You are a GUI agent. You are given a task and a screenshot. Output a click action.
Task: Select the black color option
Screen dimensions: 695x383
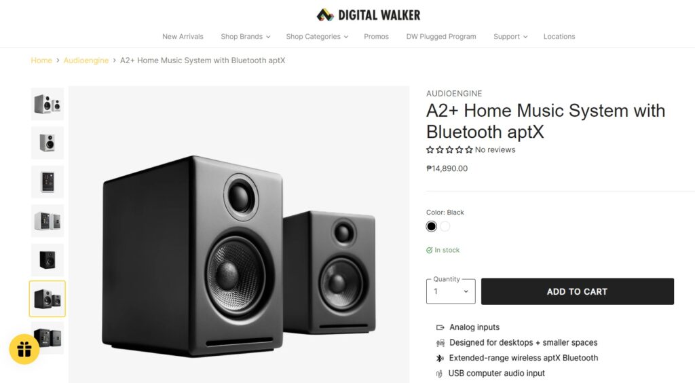point(431,227)
